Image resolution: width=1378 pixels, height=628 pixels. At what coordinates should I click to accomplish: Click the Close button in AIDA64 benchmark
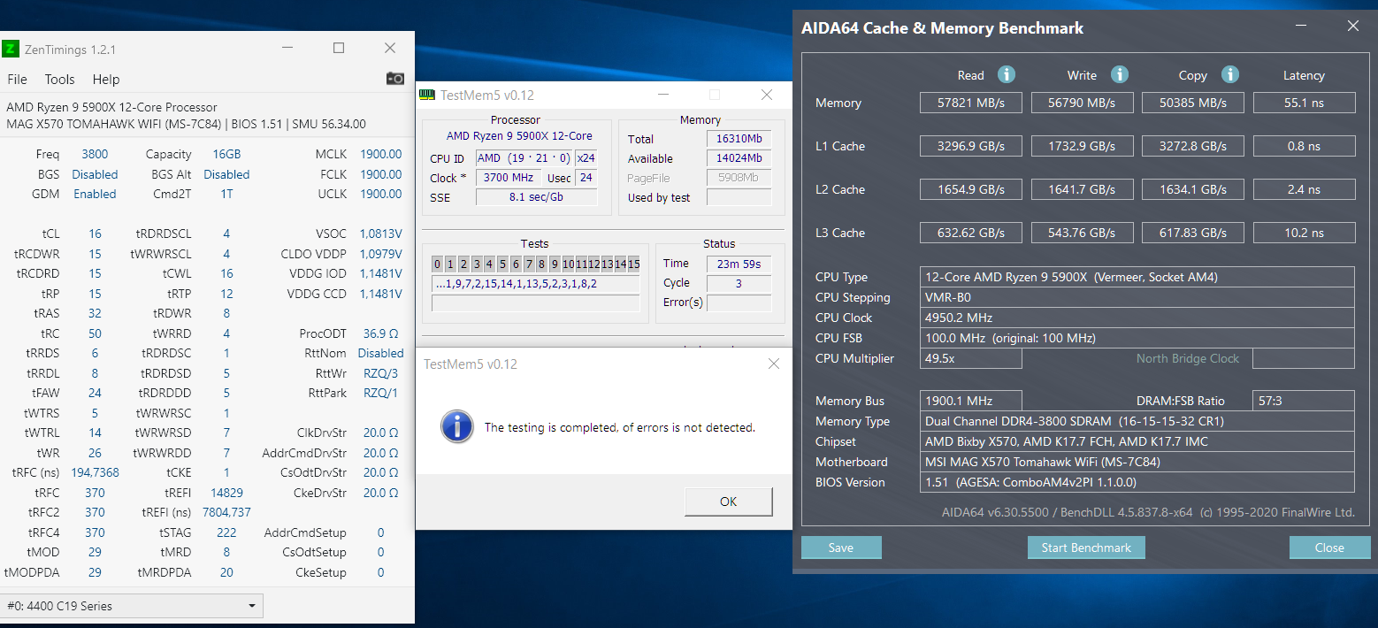pyautogui.click(x=1329, y=548)
